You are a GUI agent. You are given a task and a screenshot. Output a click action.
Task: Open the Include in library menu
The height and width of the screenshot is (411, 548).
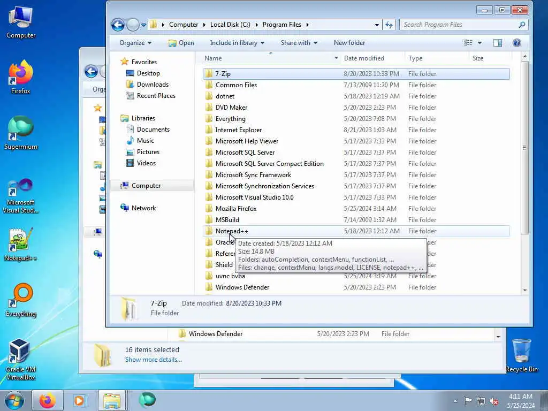pyautogui.click(x=237, y=43)
